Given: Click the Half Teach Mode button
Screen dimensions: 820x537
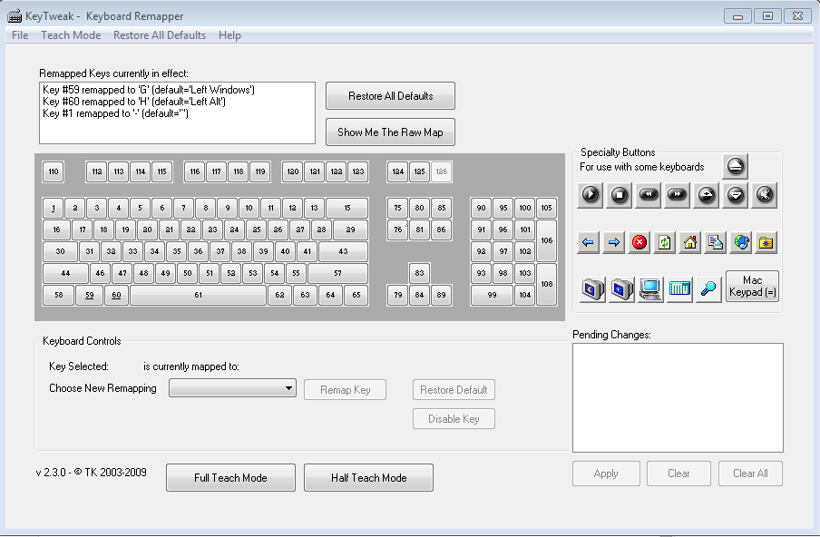Looking at the screenshot, I should pos(368,477).
